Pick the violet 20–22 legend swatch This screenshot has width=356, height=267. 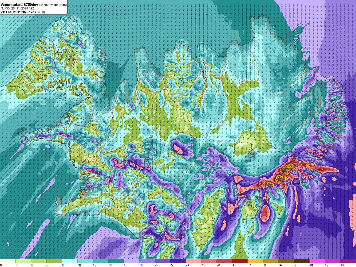pos(162,261)
